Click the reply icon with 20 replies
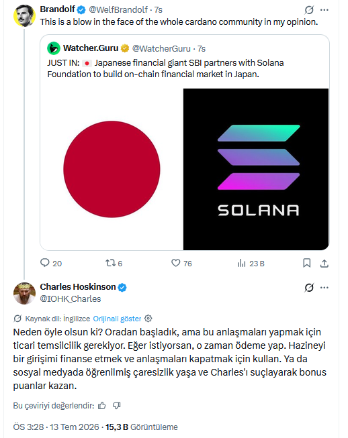This screenshot has height=438, width=348. [x=45, y=263]
